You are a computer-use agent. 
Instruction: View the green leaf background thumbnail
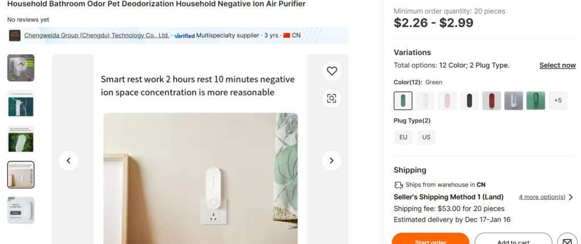(21, 139)
